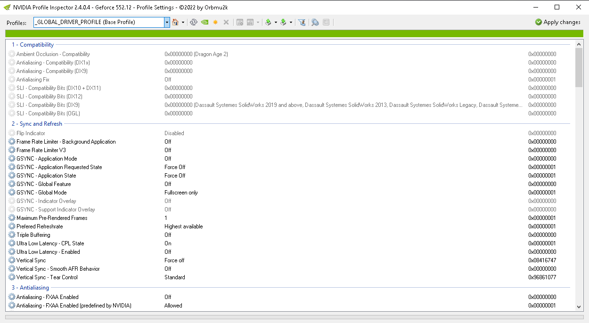Click the home icon for the global profile

[x=175, y=22]
